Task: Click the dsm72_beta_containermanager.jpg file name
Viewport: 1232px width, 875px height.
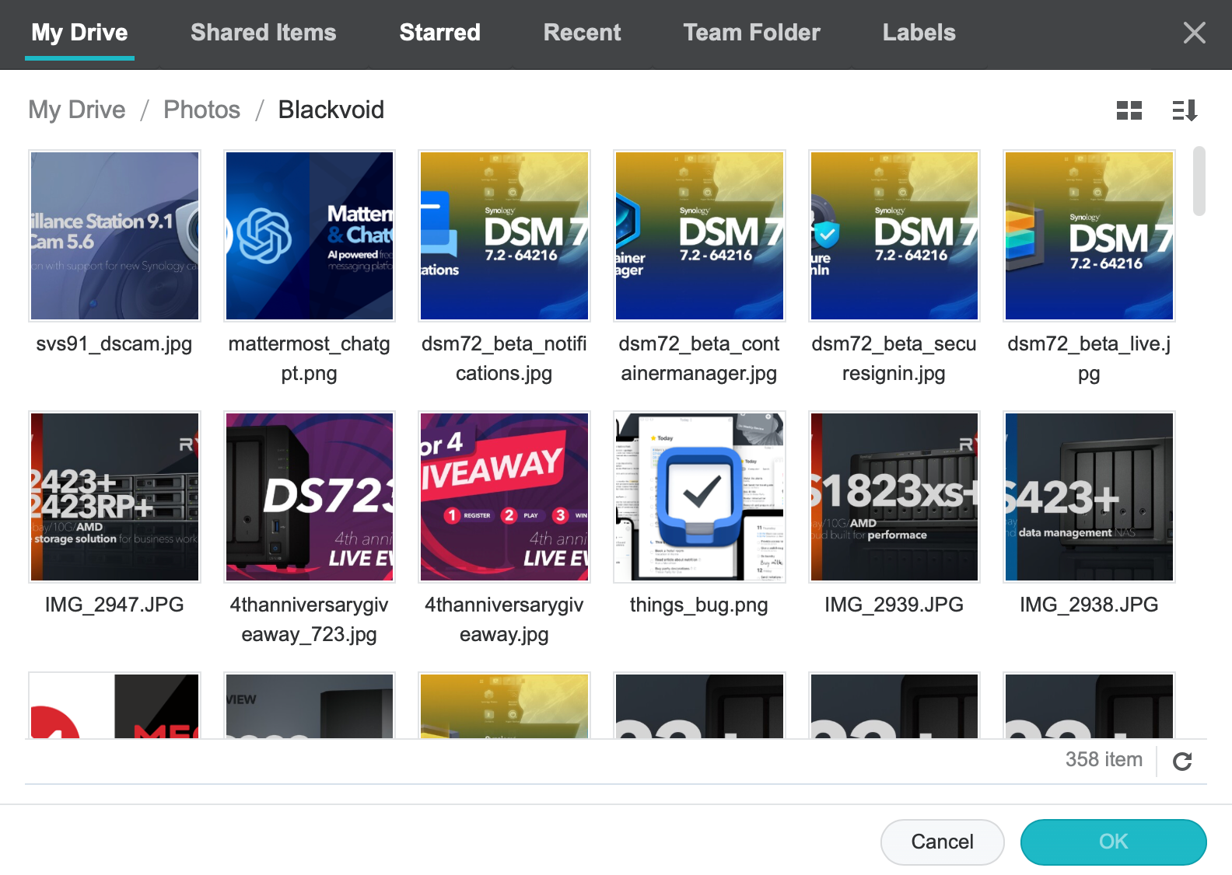Action: coord(699,358)
